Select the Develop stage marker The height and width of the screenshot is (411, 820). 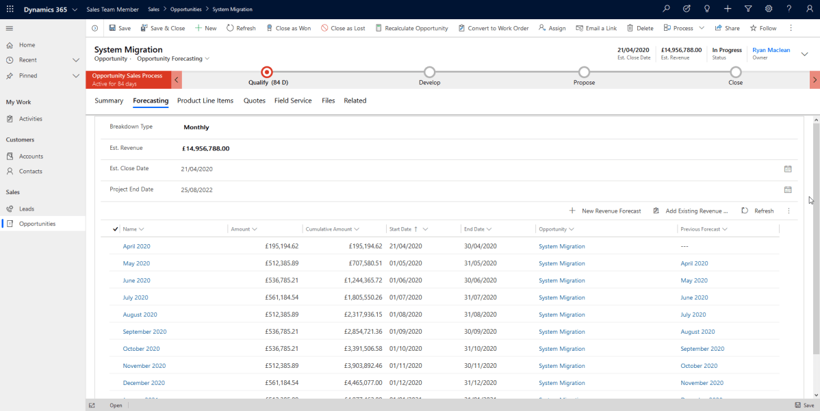(x=429, y=72)
